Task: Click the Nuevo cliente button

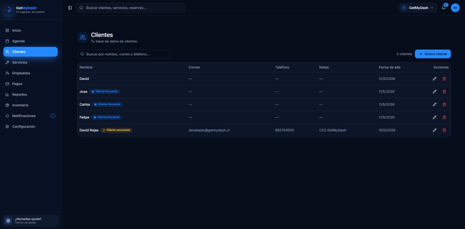Action: [x=433, y=54]
